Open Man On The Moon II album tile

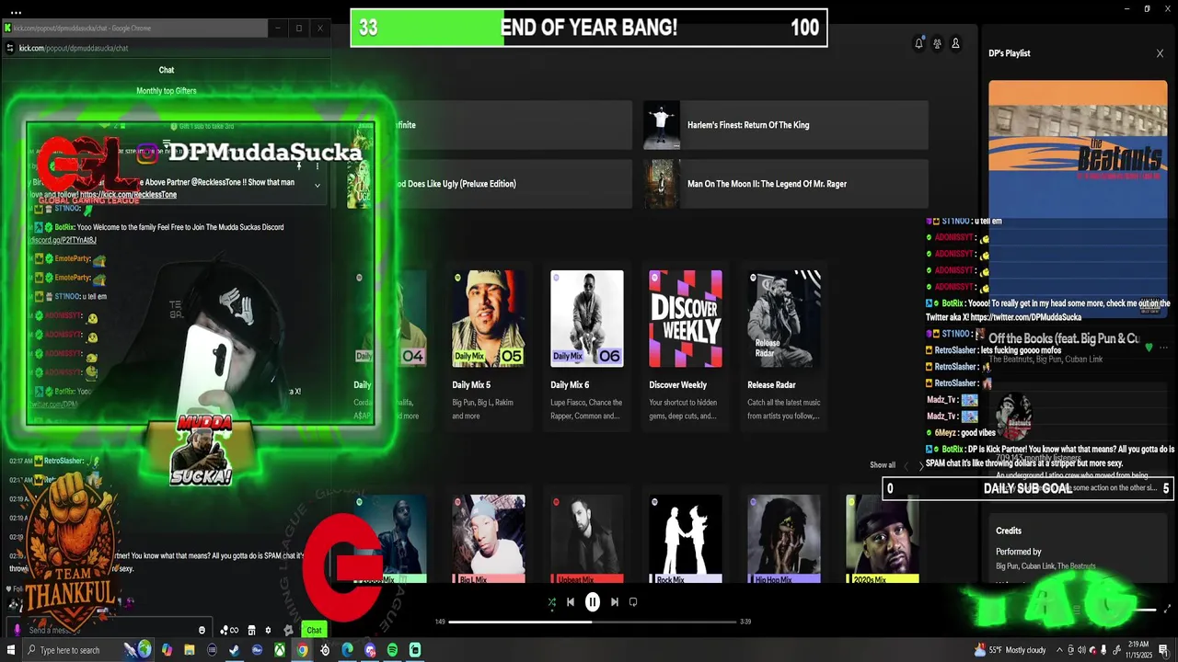pos(786,184)
